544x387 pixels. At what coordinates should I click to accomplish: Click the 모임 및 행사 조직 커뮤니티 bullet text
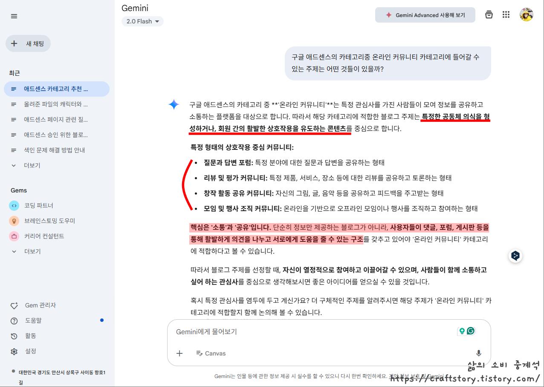[x=341, y=209]
